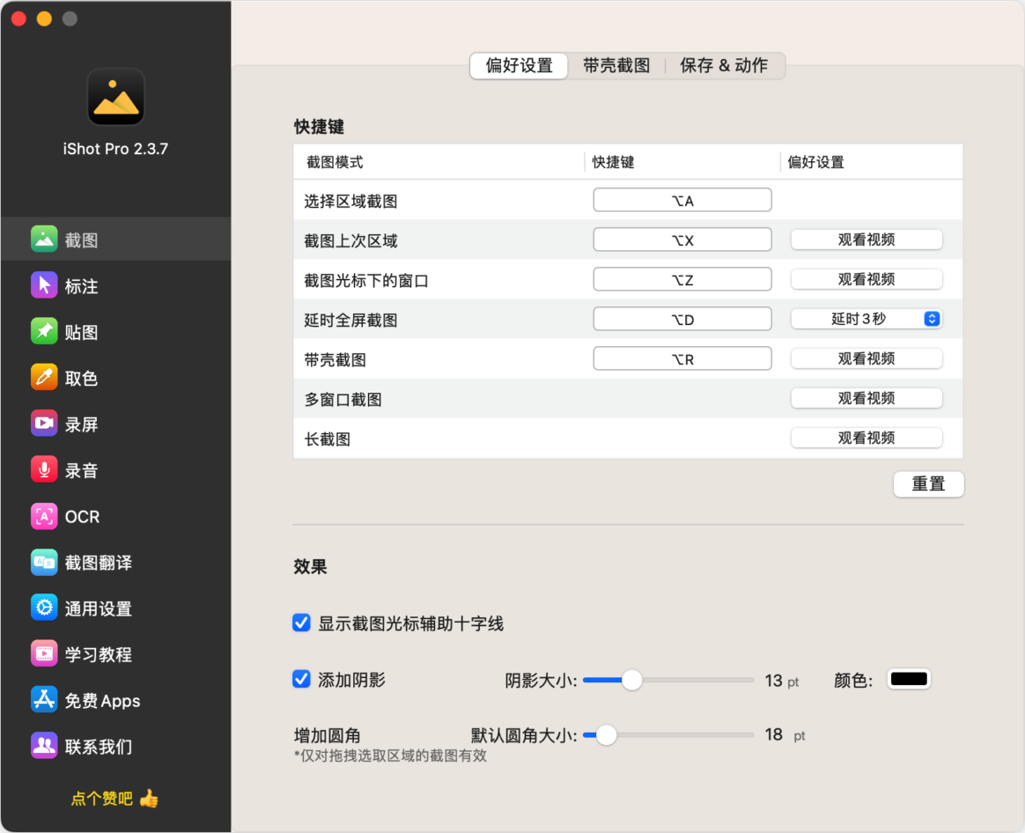The width and height of the screenshot is (1025, 833).
Task: Select the 录音 microphone icon
Action: [x=44, y=469]
